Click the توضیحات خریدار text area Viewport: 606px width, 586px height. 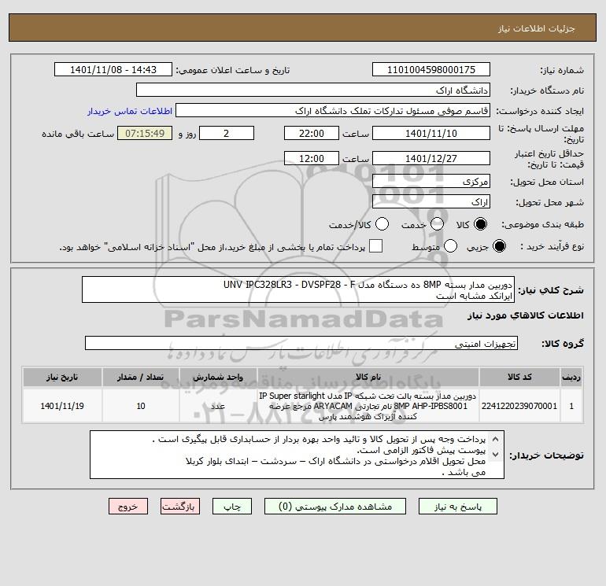click(x=297, y=455)
